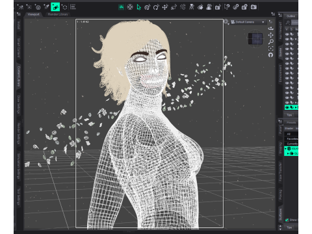
Task: Toggle visibility eye of the topmost scene row
Action: coord(287,34)
